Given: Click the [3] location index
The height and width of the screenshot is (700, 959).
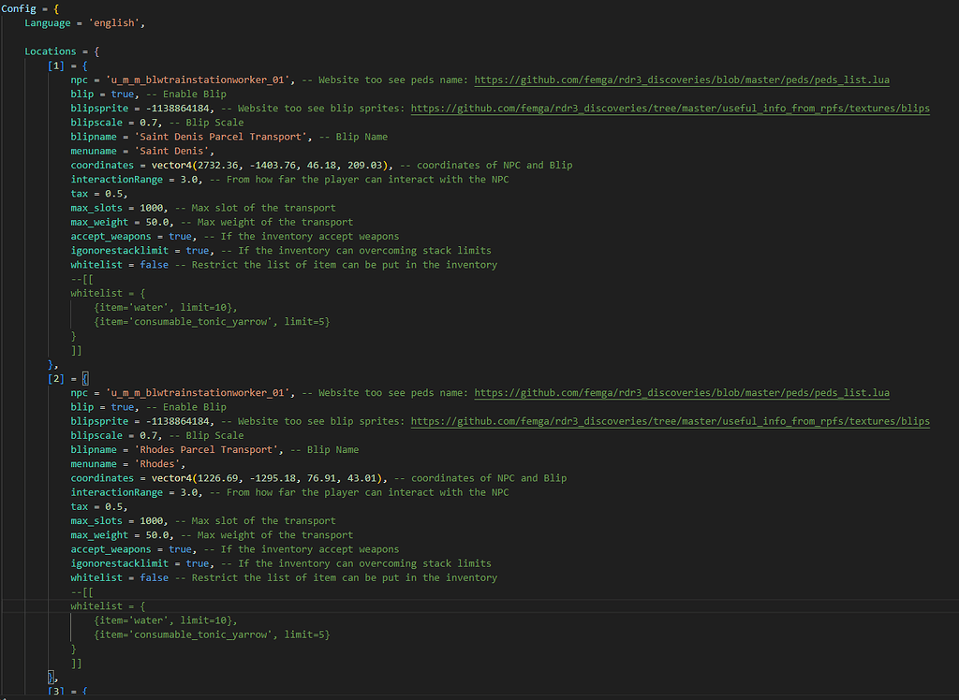Looking at the screenshot, I should click(56, 692).
